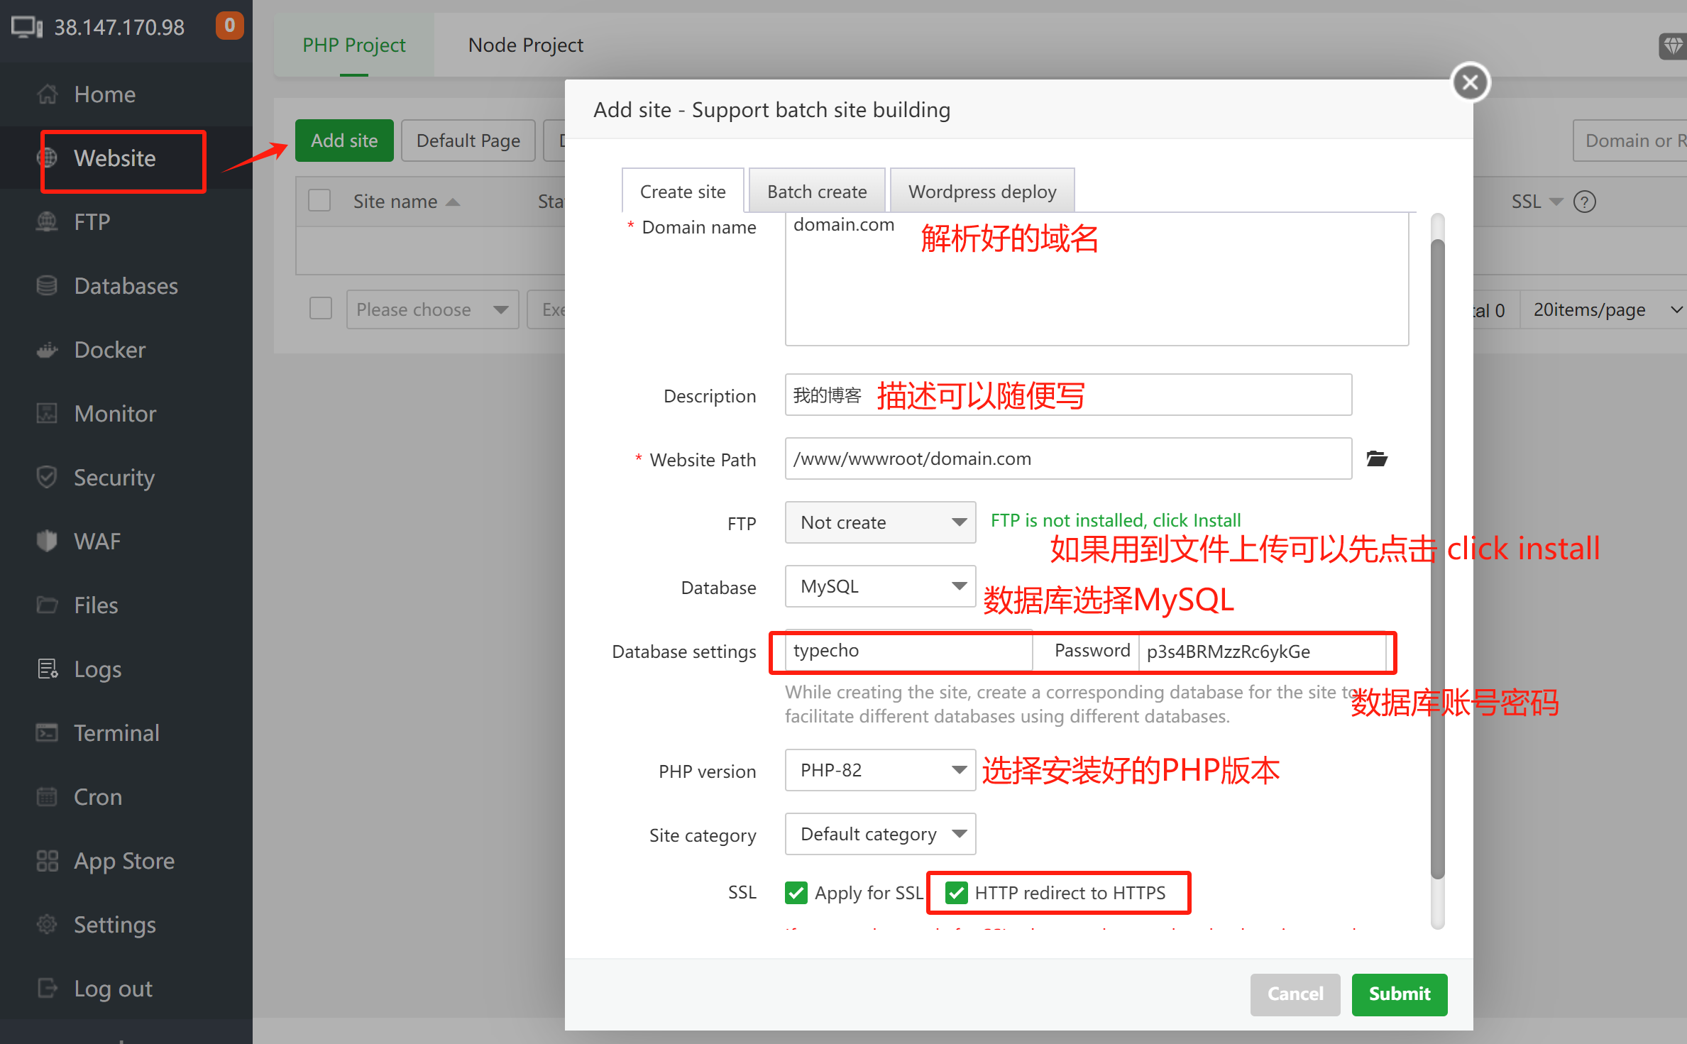Image resolution: width=1687 pixels, height=1044 pixels.
Task: Click the Terminal console icon in sidebar
Action: [47, 732]
